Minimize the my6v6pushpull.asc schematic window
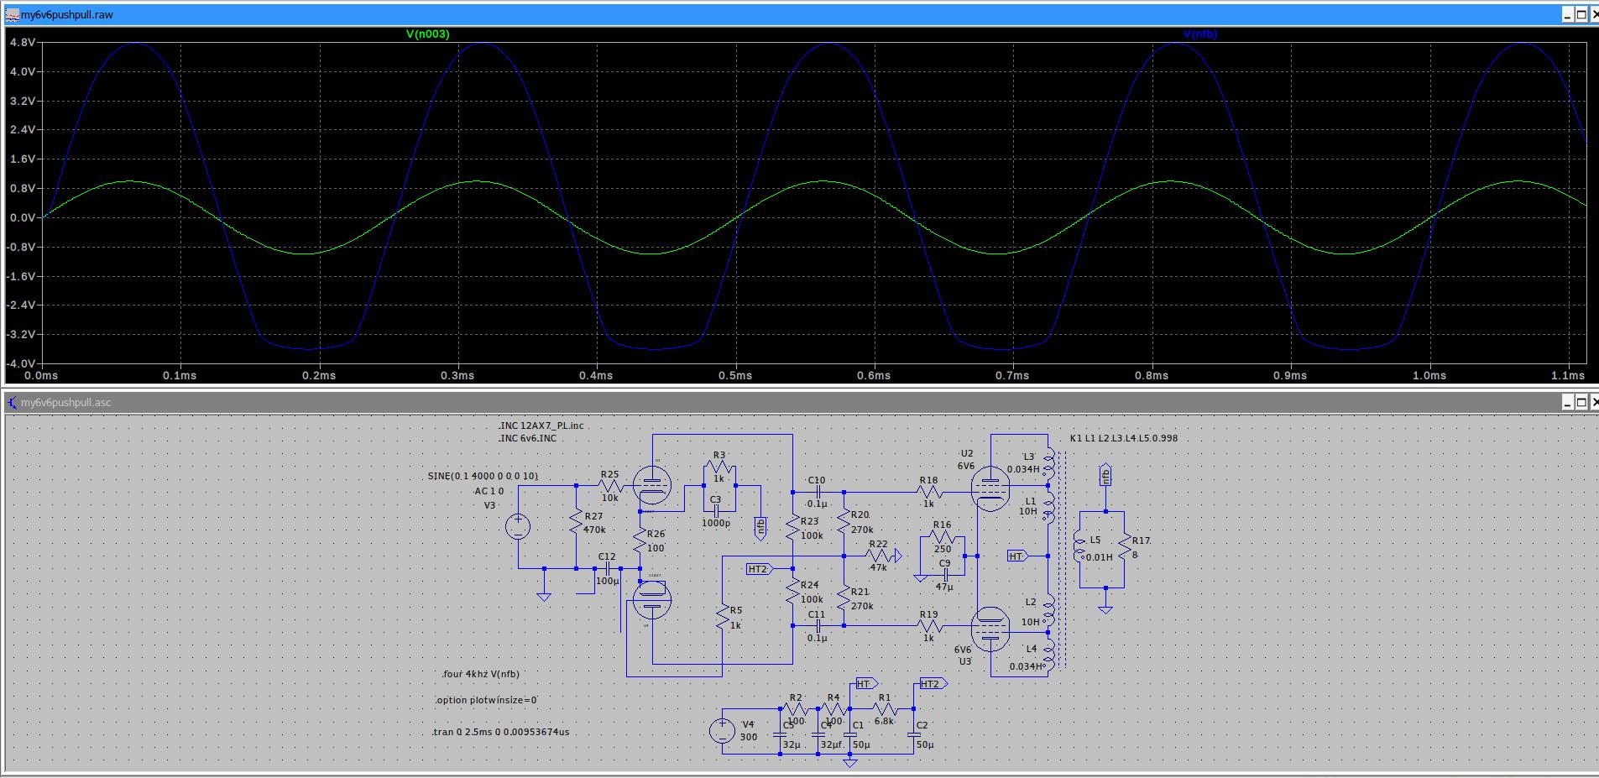1599x778 pixels. pos(1567,402)
